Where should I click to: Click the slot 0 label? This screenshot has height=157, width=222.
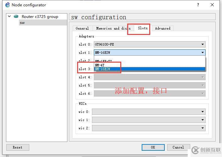point(85,44)
